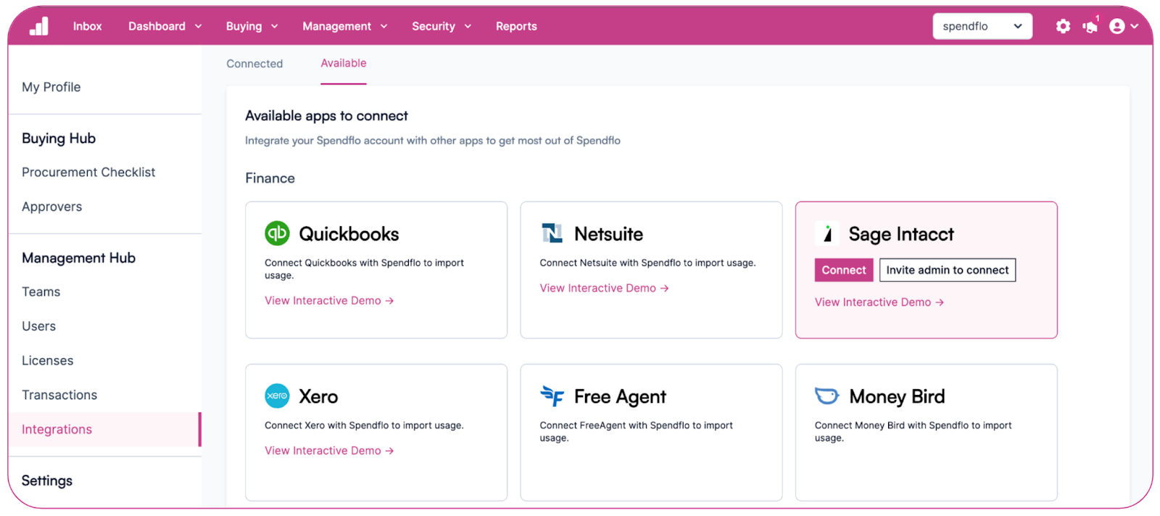Screen dimensions: 1160x516
Task: Switch to the Connected tab
Action: point(254,64)
